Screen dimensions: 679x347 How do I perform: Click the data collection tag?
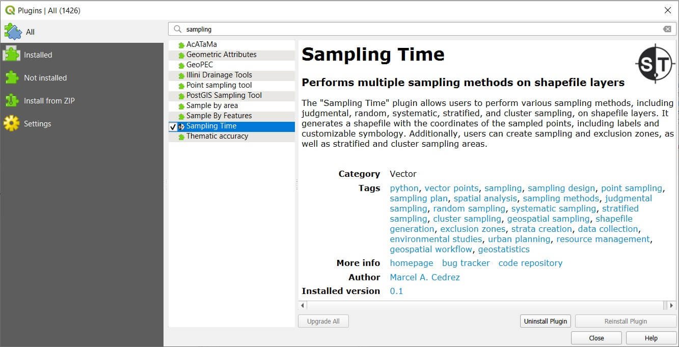pyautogui.click(x=608, y=229)
